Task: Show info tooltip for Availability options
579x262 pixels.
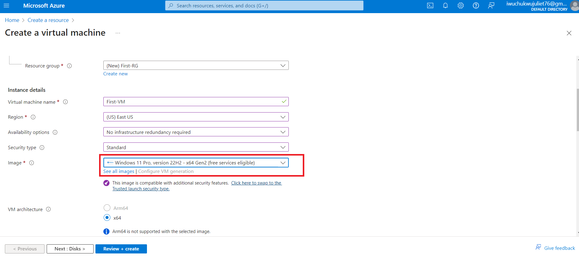Action: pos(55,132)
